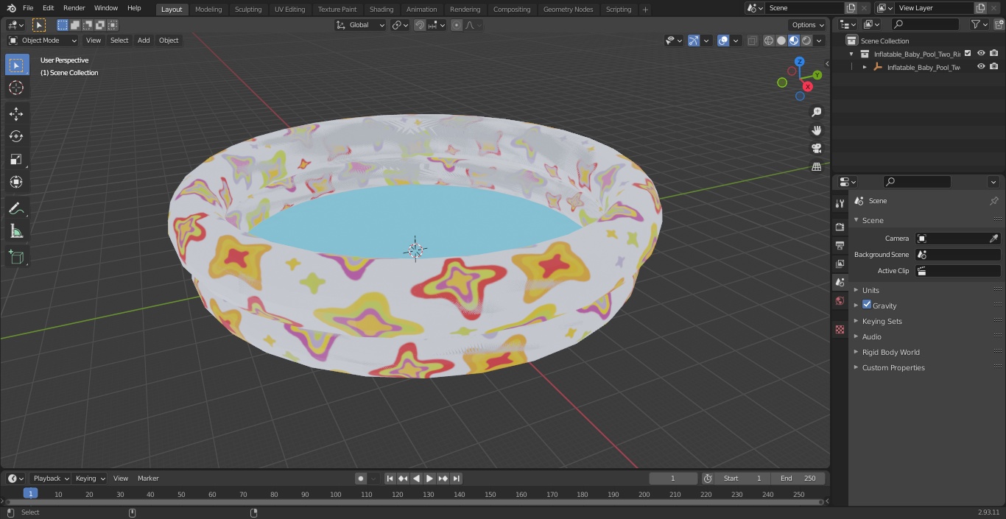This screenshot has height=519, width=1006.
Task: Click the Camera field eyedropper
Action: point(993,239)
